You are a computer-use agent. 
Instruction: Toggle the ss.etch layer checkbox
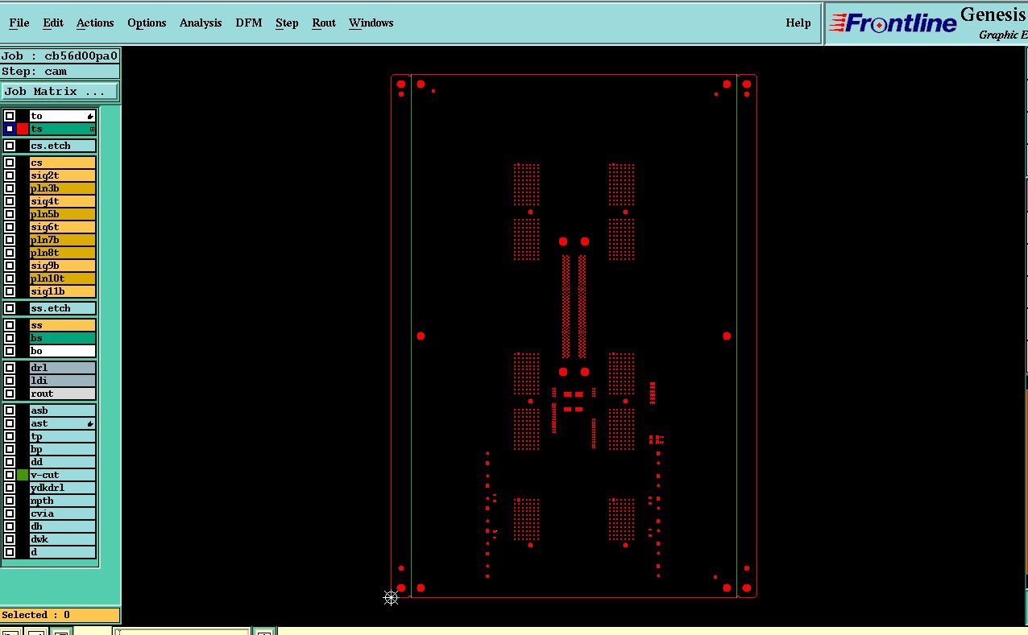(10, 308)
